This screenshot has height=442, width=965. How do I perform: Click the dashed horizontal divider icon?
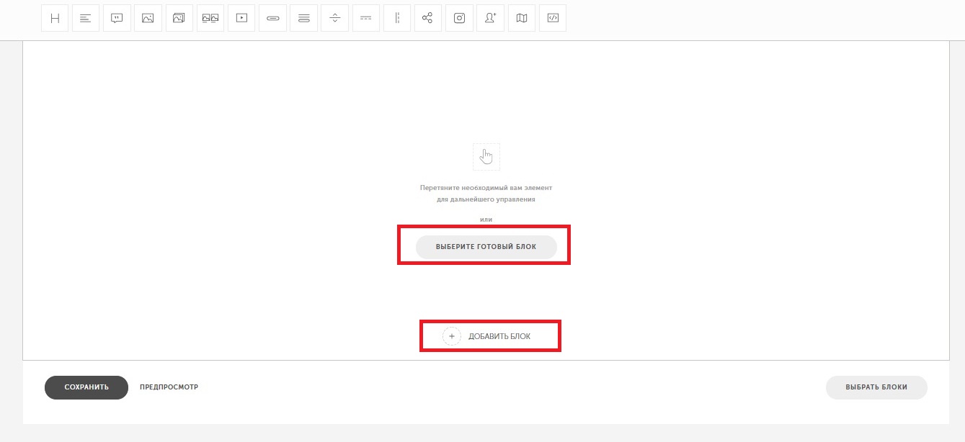[x=365, y=18]
